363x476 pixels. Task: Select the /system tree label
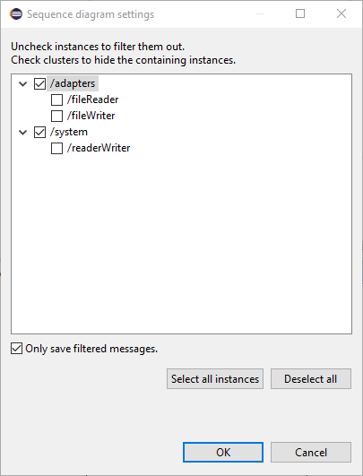click(69, 132)
